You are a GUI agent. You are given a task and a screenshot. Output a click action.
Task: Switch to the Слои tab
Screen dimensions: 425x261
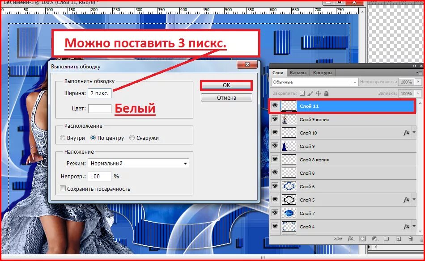pyautogui.click(x=278, y=72)
